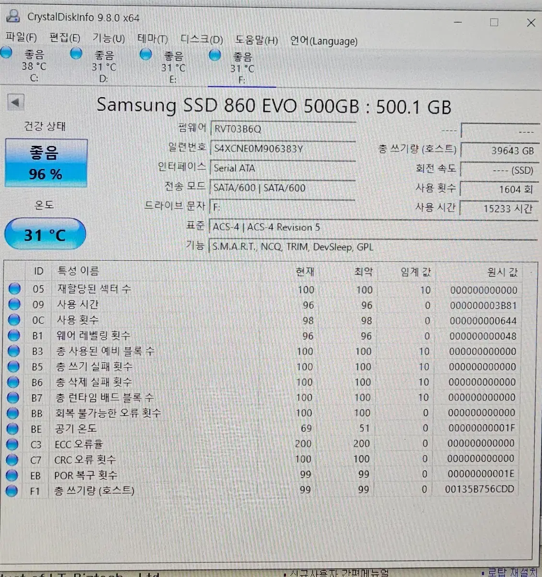
Task: Click the 임계 값 column header
Action: [x=416, y=272]
